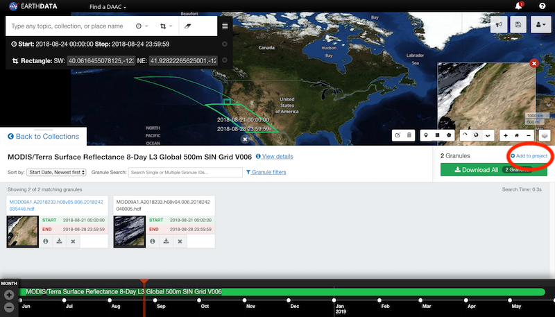
Task: Click the eraser clear search icon
Action: coord(187,26)
